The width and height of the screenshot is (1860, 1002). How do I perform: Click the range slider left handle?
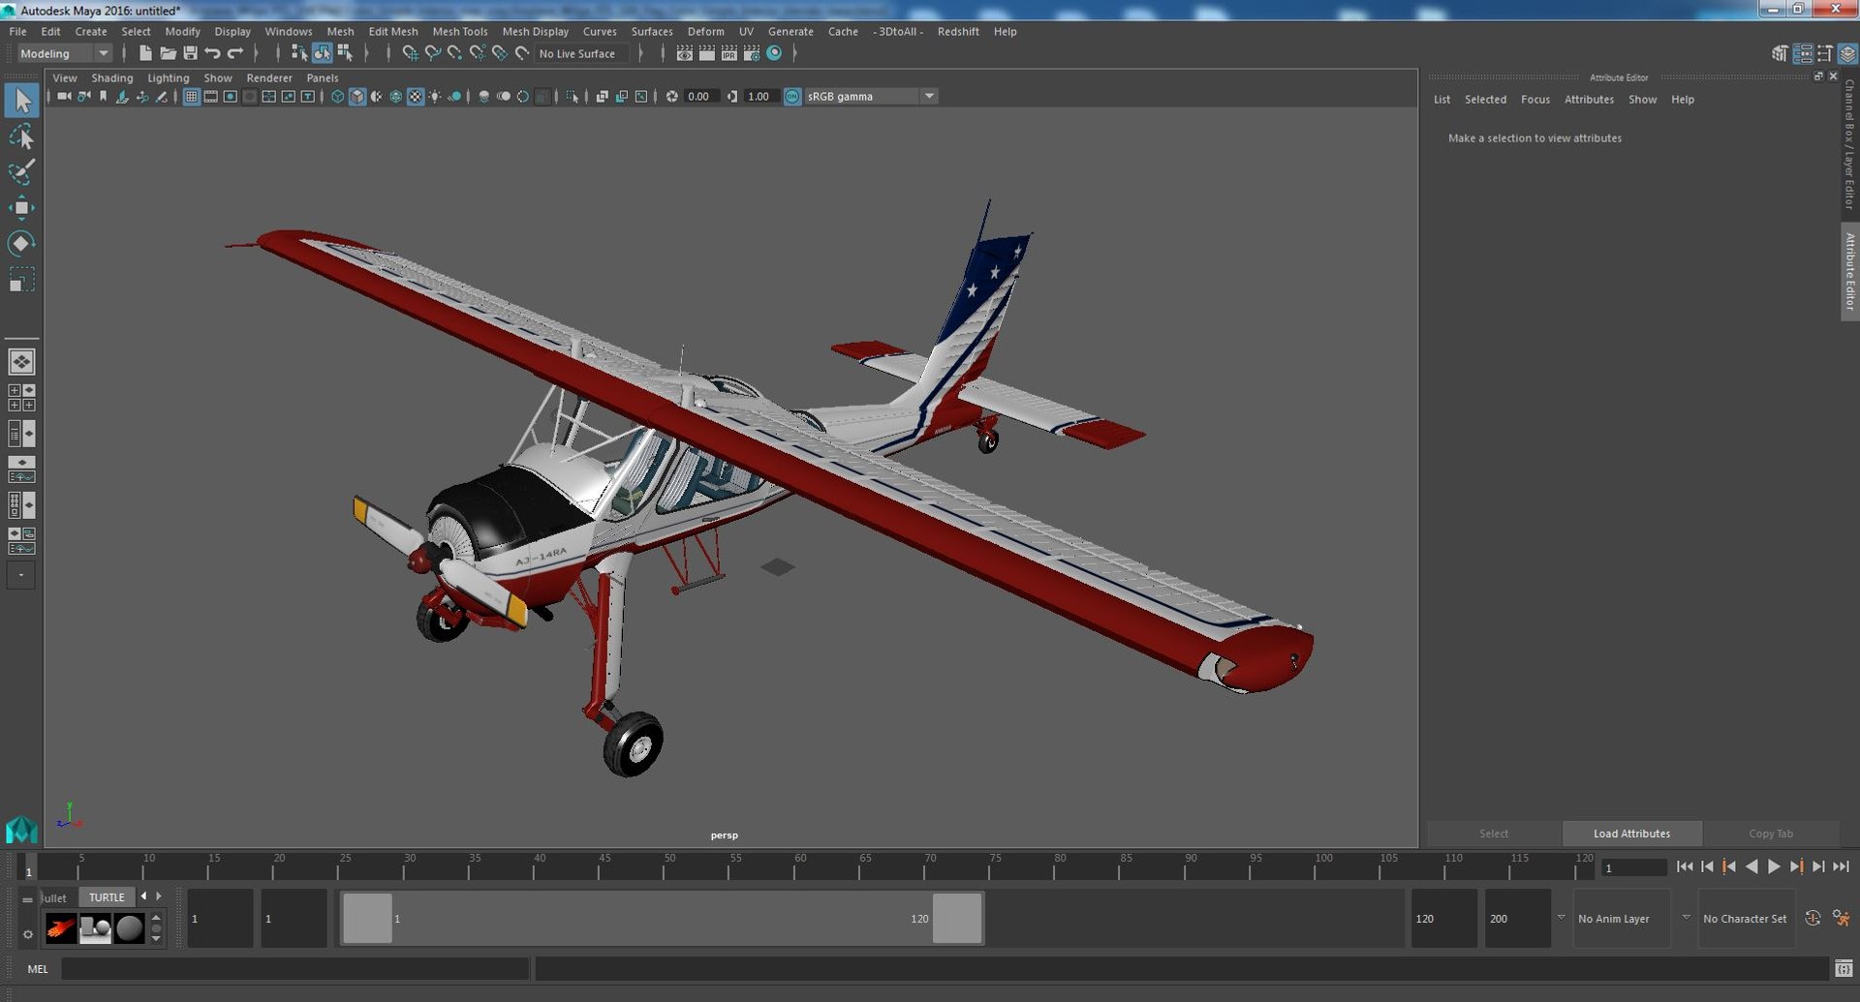pyautogui.click(x=367, y=918)
